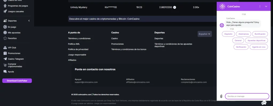Open the Juegos casuales rocket icon

click(x=5, y=11)
